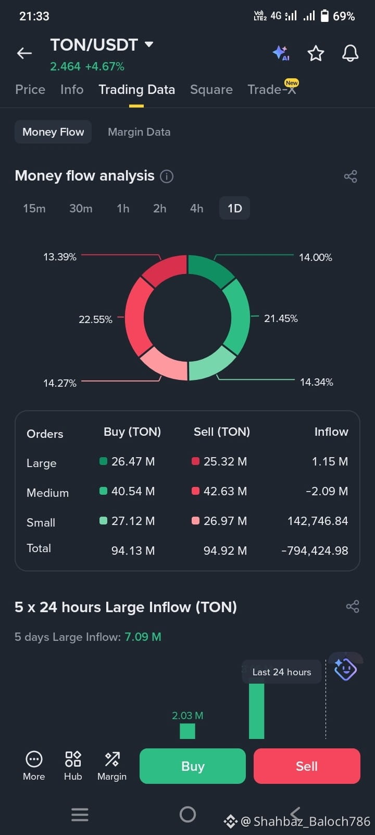Viewport: 375px width, 835px height.
Task: Click the Total sell value 94.92 M
Action: 225,551
